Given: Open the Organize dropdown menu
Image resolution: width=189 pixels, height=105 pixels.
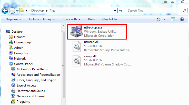Looking at the screenshot, I should (13, 19).
